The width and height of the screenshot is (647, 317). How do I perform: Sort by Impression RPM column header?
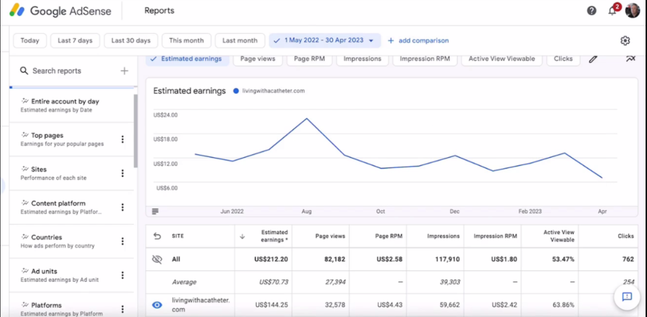coord(495,236)
